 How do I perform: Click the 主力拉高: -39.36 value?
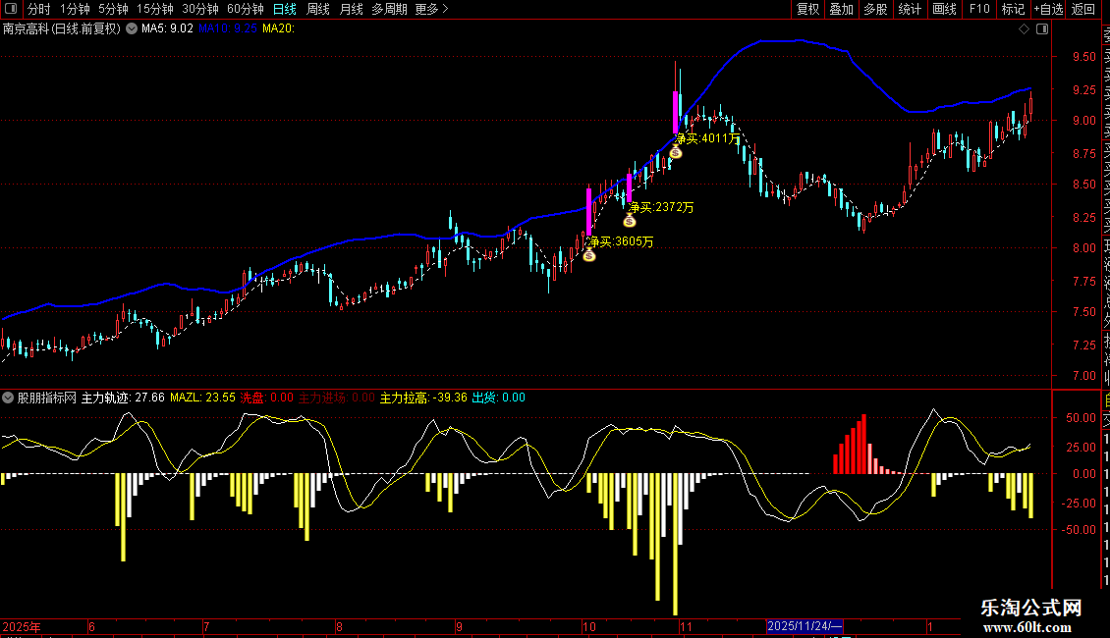click(x=423, y=398)
